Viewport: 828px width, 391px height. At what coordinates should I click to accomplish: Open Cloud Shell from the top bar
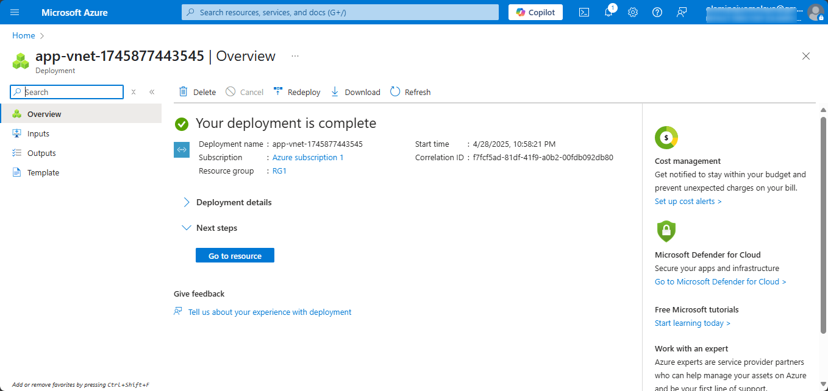click(x=584, y=12)
